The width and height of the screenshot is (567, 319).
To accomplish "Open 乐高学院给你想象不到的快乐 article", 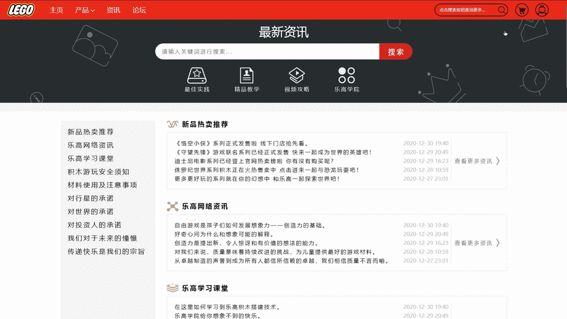I will (x=218, y=316).
